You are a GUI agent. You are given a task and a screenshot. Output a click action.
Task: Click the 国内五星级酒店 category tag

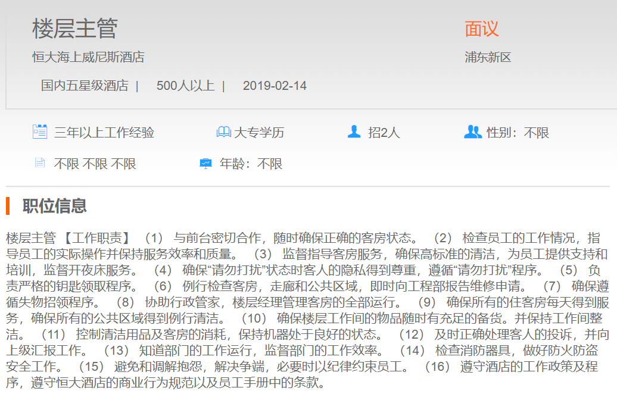(85, 86)
